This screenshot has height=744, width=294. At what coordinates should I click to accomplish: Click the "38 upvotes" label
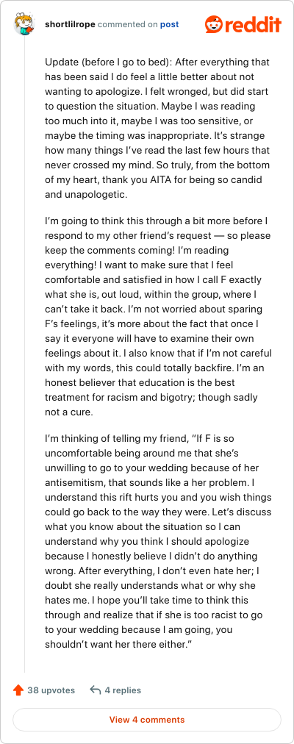click(x=51, y=690)
